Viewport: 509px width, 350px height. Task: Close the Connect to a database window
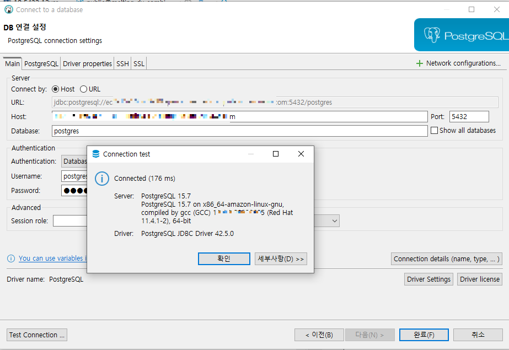click(x=497, y=9)
